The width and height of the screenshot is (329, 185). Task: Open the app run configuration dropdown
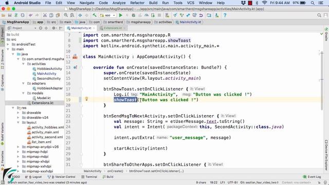pyautogui.click(x=107, y=15)
